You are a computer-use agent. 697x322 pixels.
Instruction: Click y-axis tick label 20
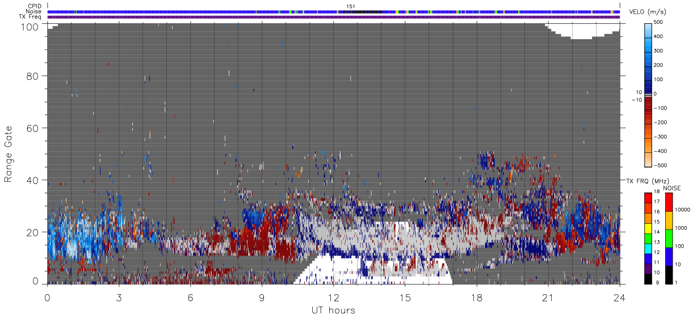33,232
